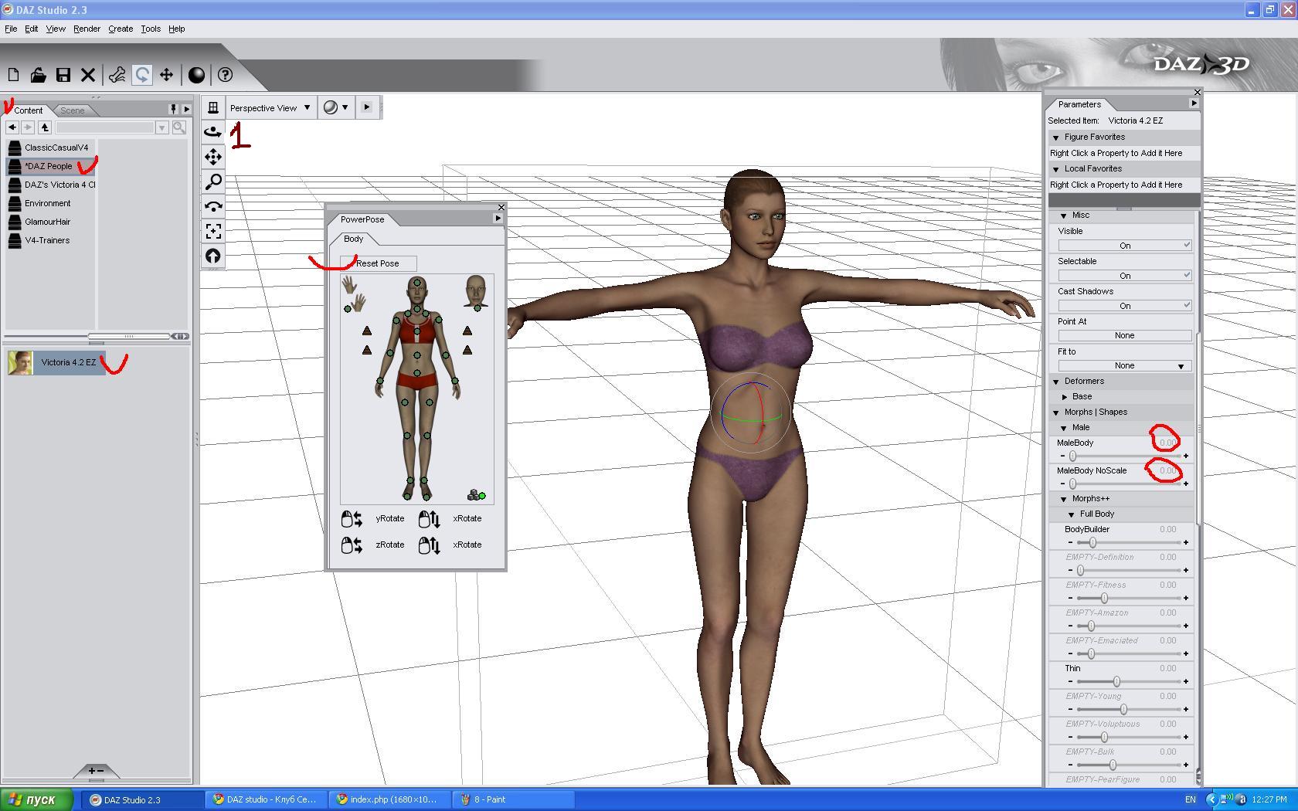Open the Content pane options arrow
This screenshot has width=1298, height=811.
point(186,109)
